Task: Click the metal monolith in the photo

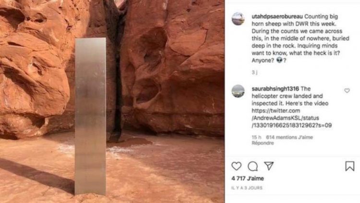Action: pyautogui.click(x=90, y=116)
